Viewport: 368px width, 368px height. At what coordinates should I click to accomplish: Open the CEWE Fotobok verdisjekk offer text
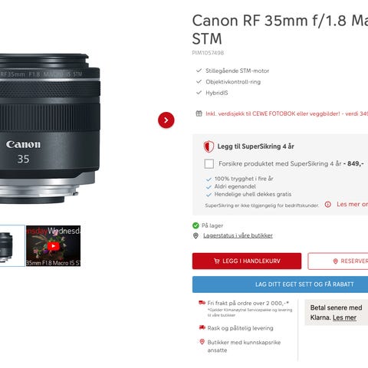(287, 113)
